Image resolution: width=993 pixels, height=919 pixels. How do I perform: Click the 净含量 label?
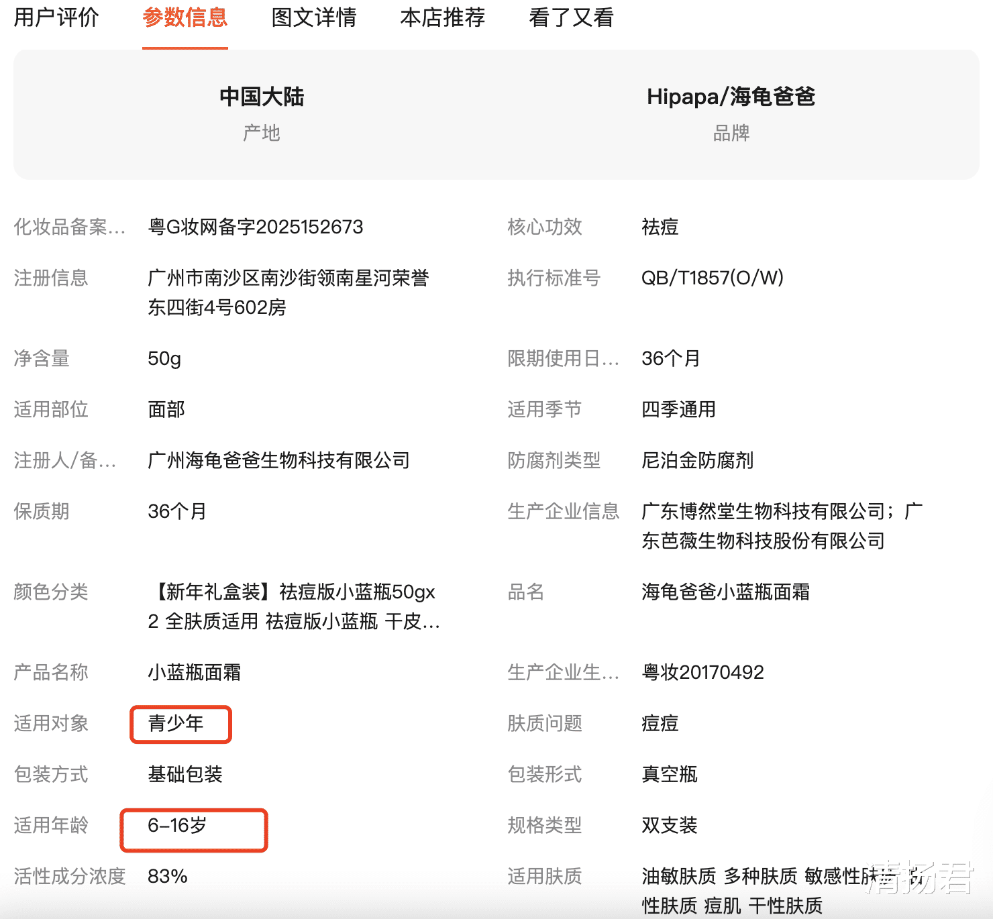click(42, 358)
